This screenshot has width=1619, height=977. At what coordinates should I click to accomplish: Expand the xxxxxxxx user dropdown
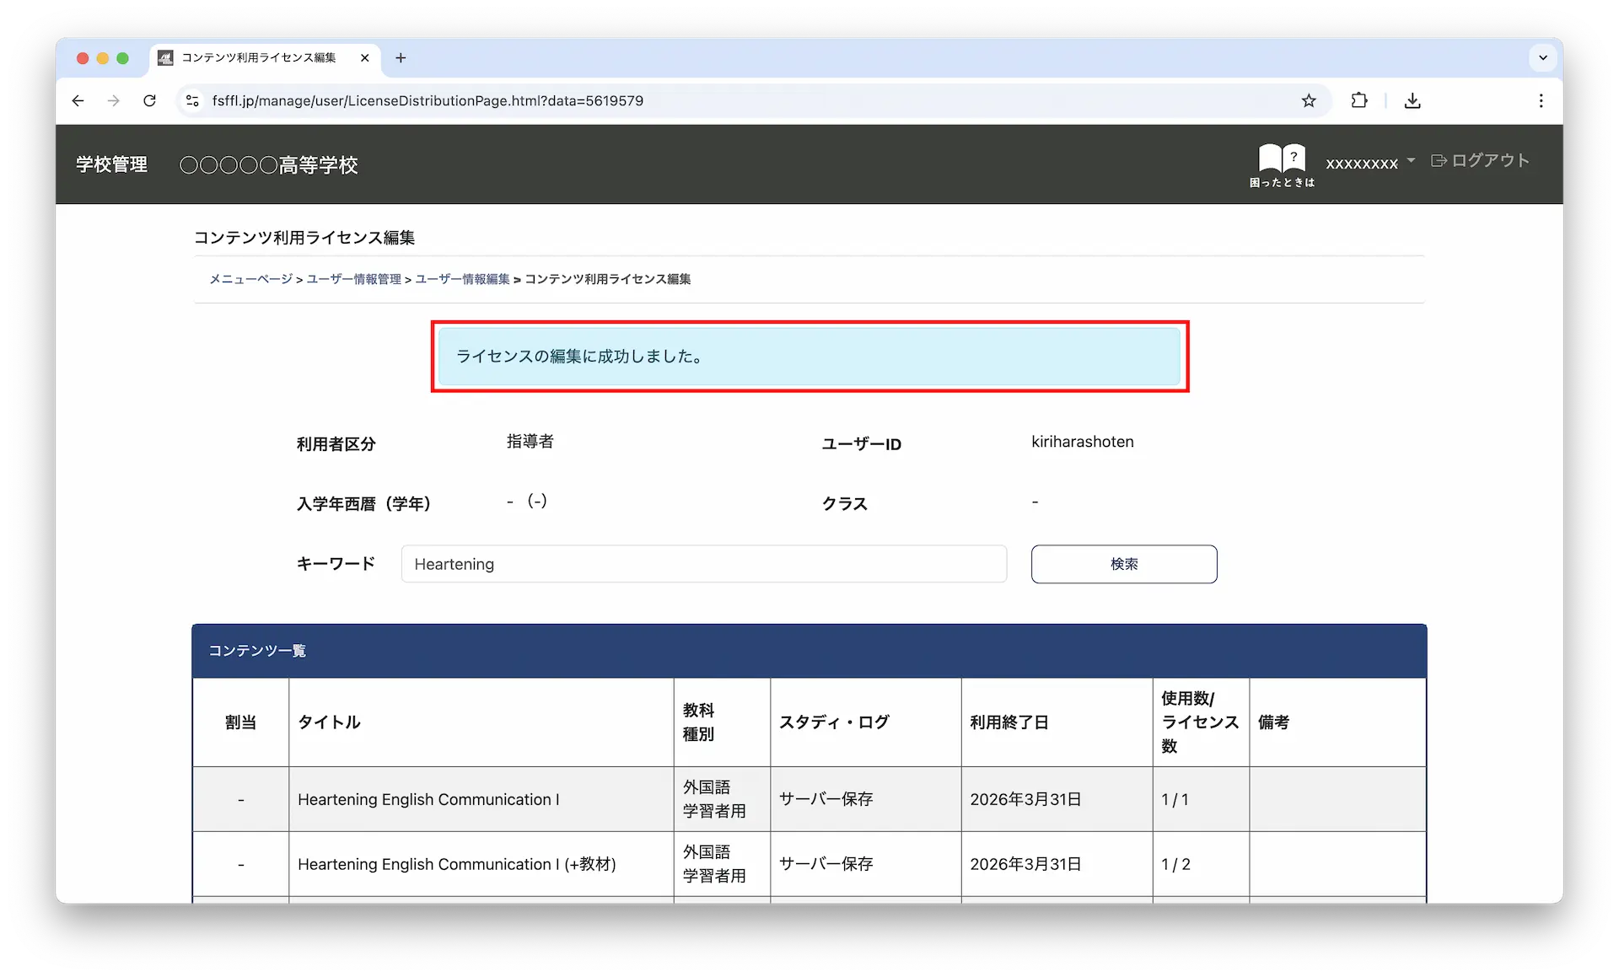tap(1369, 163)
